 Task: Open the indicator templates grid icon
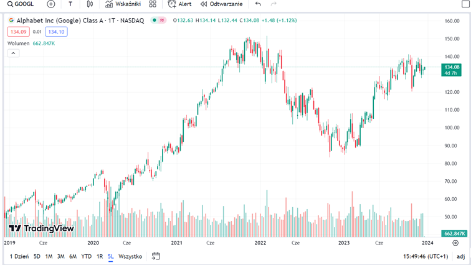click(x=153, y=4)
